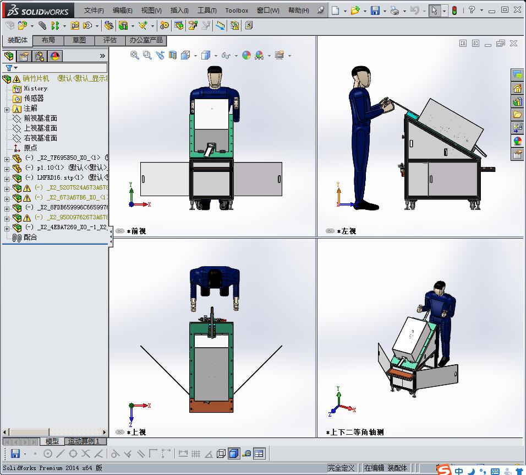
Task: Switch to the 评估 tab
Action: 110,40
